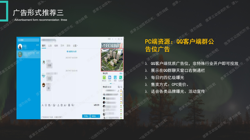The height and width of the screenshot is (140, 250).
Task: Click the font A icon in chat toolbar
Action: (x=43, y=105)
